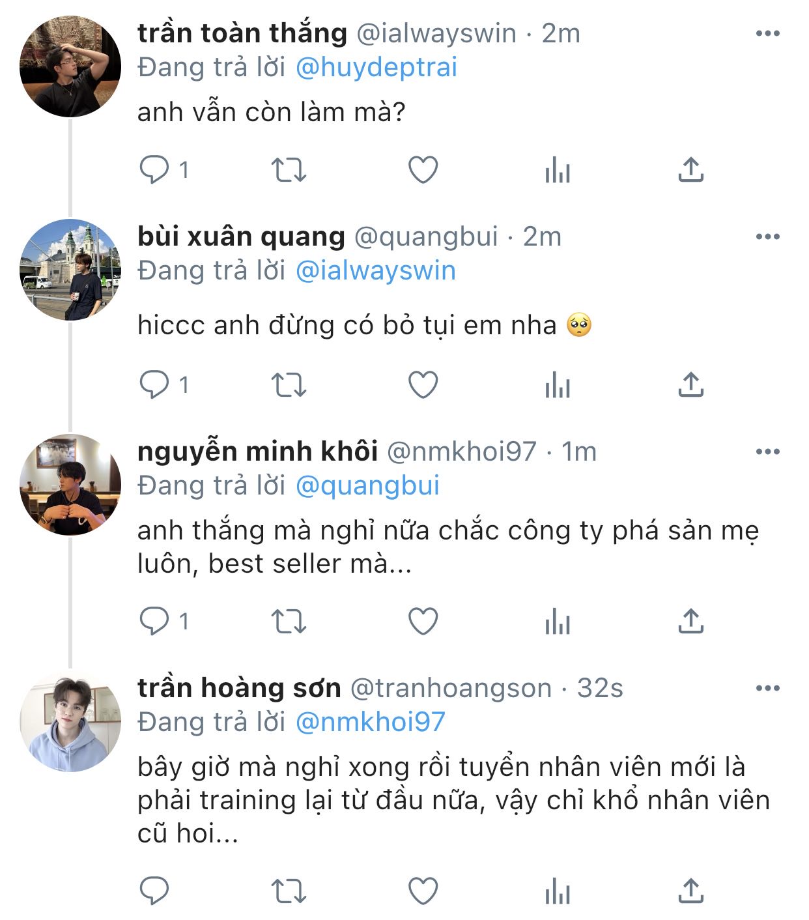This screenshot has width=809, height=920.
Task: Open the @nmkhoi97 mention link
Action: (x=370, y=722)
